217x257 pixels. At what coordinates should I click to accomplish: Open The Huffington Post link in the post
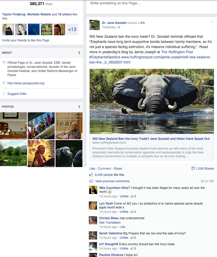(x=177, y=52)
